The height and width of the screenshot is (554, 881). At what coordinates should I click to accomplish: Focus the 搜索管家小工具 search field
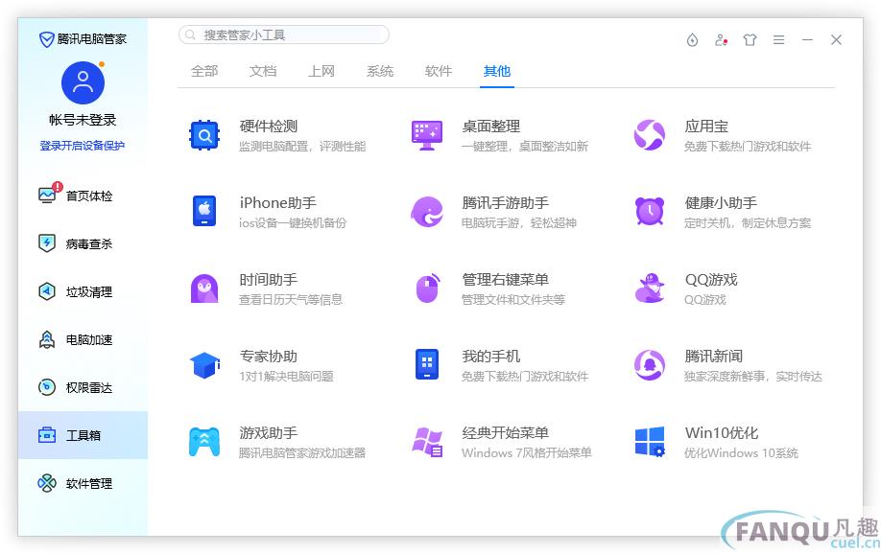tap(284, 35)
